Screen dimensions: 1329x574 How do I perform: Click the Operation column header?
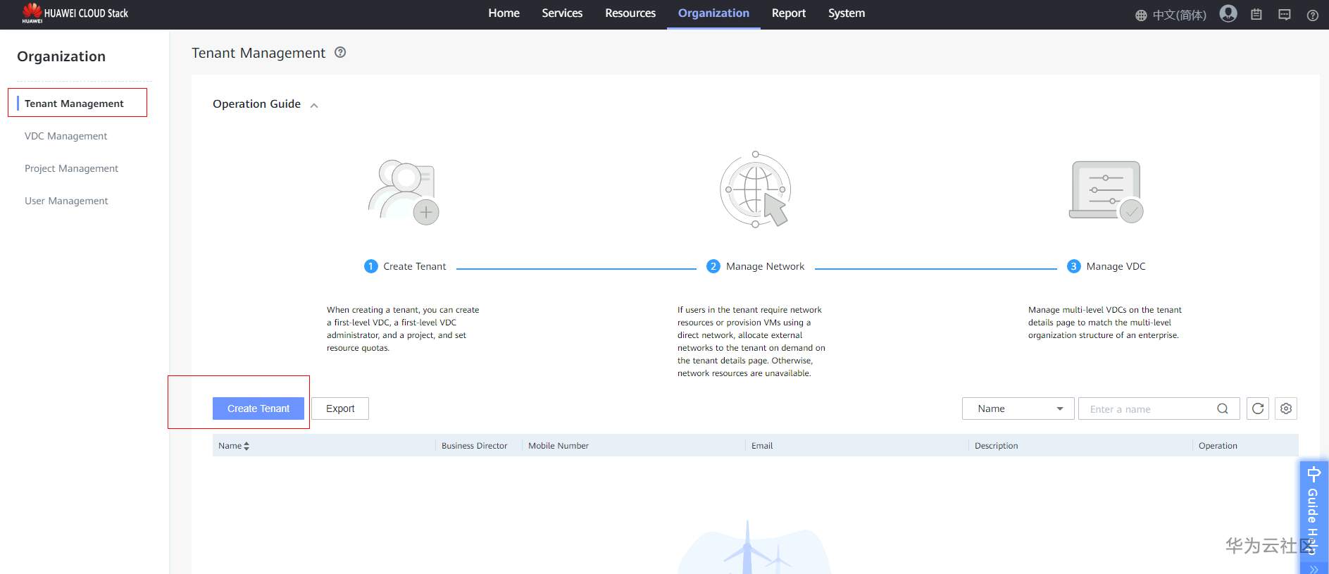(1218, 446)
